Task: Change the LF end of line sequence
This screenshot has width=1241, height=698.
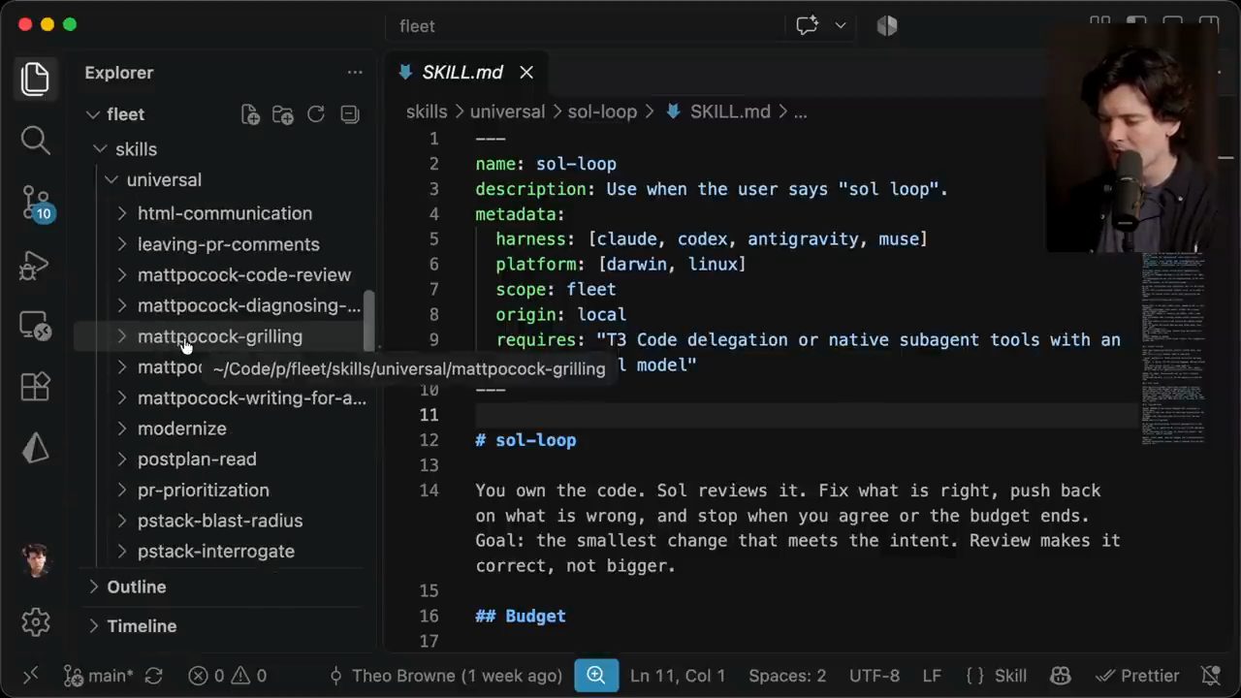Action: coord(932,676)
